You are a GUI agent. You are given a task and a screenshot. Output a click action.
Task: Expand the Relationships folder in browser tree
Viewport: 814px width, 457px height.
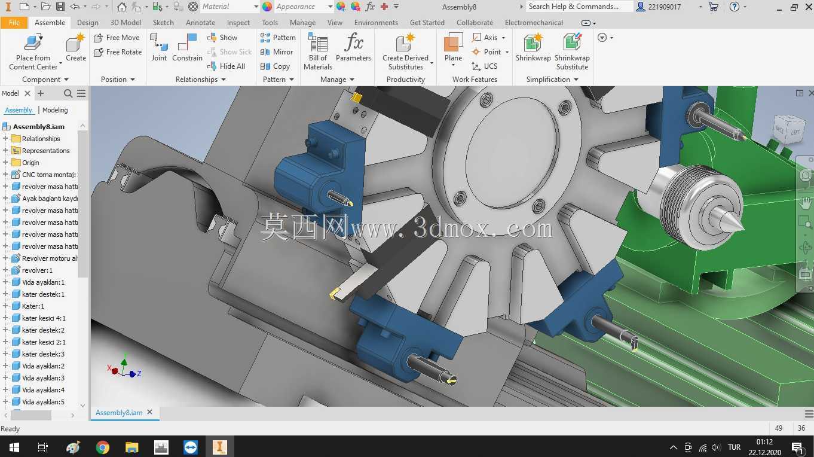pyautogui.click(x=5, y=139)
